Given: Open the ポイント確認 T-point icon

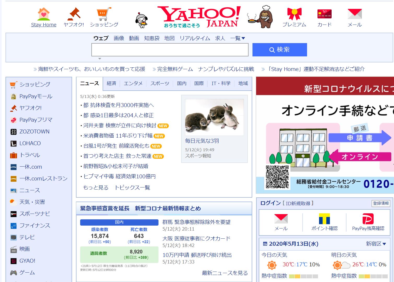Looking at the screenshot, I should tap(324, 219).
